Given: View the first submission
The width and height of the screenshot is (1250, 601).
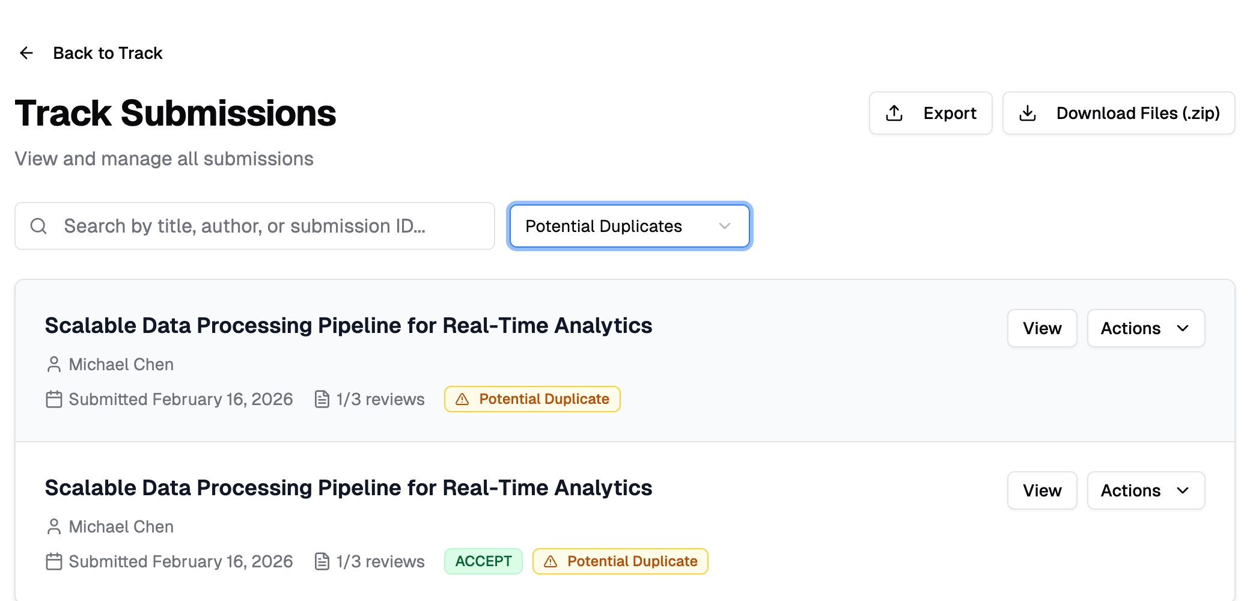Looking at the screenshot, I should [1042, 328].
